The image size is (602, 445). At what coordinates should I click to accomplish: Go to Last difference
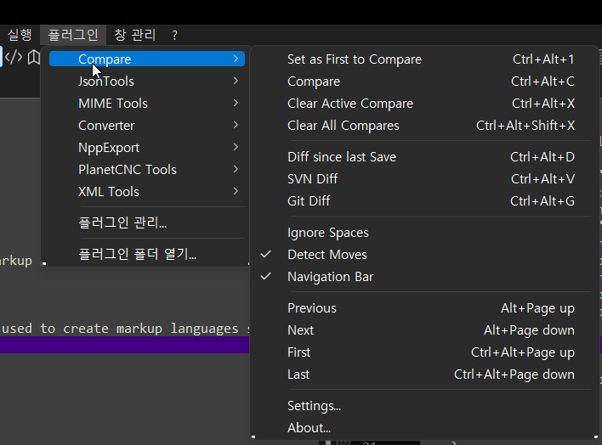pyautogui.click(x=423, y=374)
